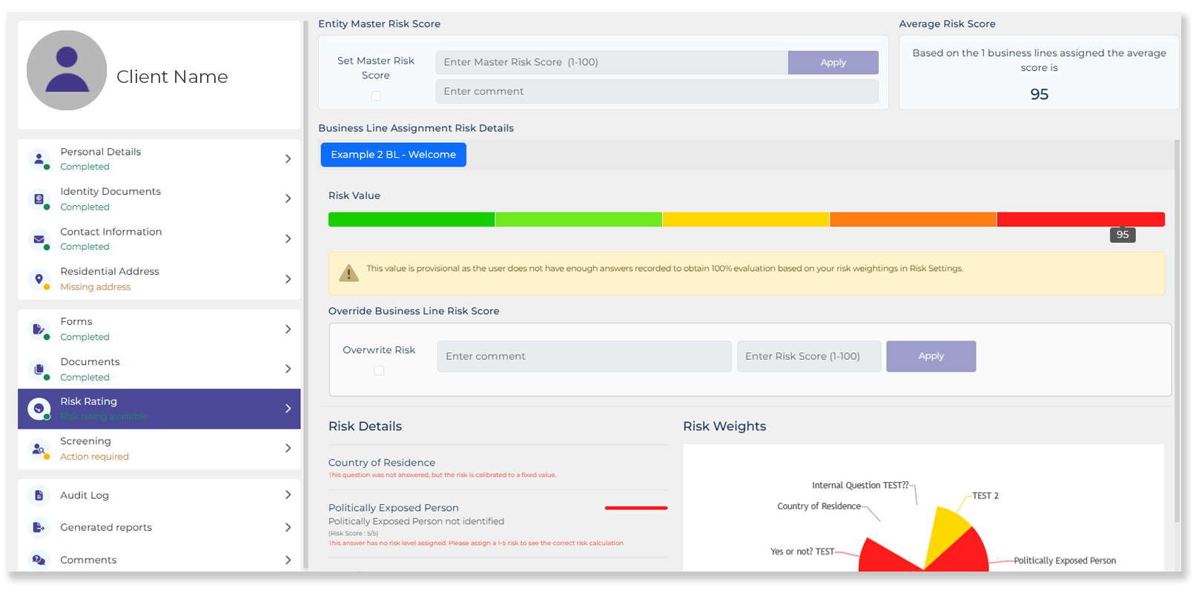Open the Screening menu item
The image size is (1202, 596).
[x=159, y=449]
